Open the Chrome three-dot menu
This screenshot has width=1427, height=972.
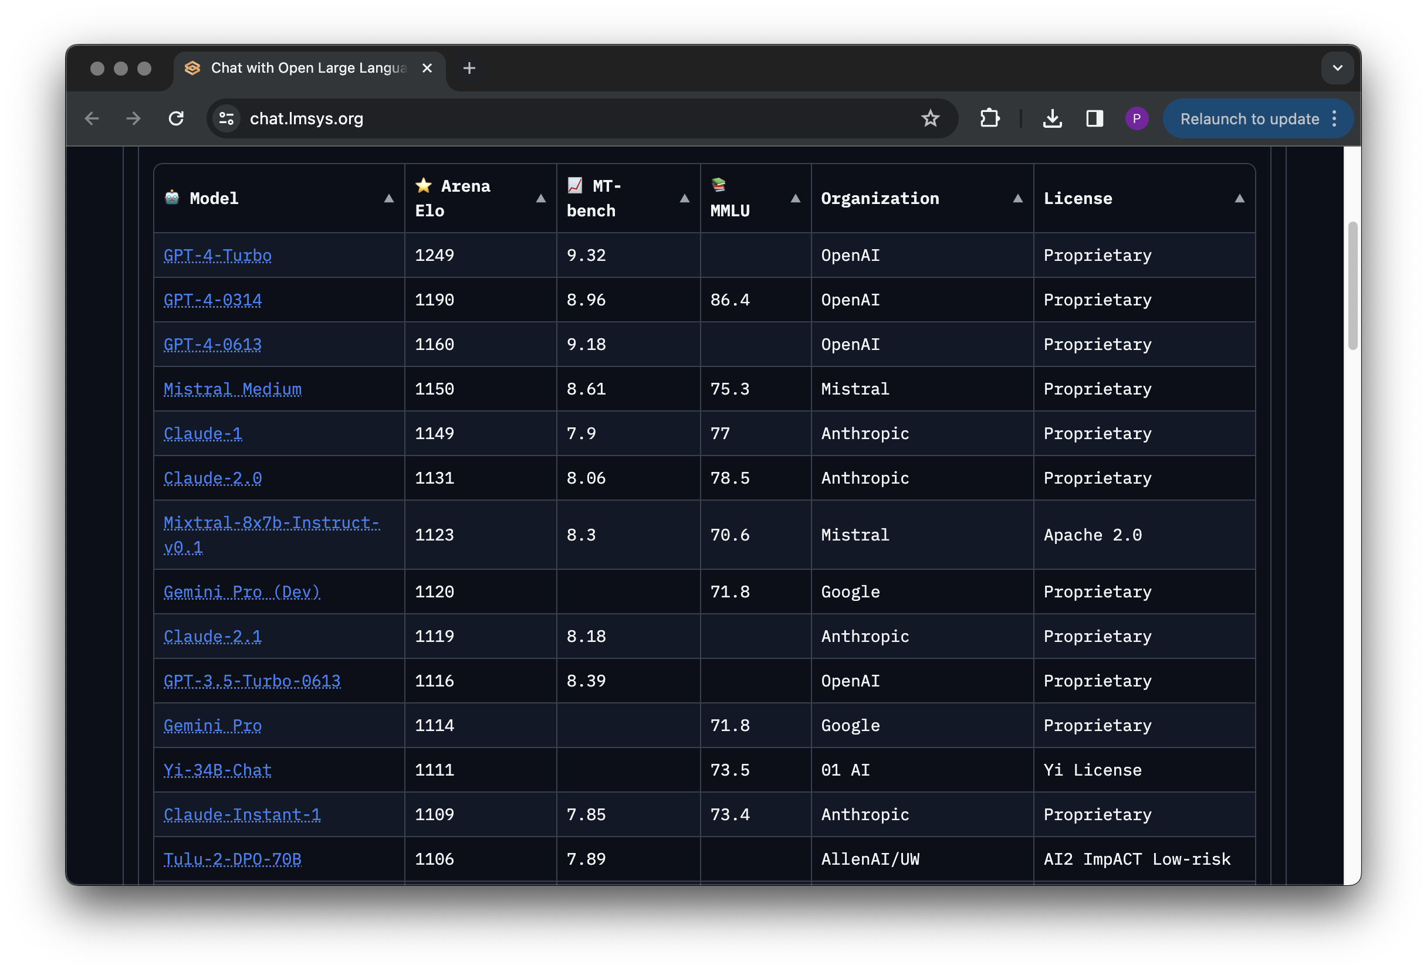1334,118
